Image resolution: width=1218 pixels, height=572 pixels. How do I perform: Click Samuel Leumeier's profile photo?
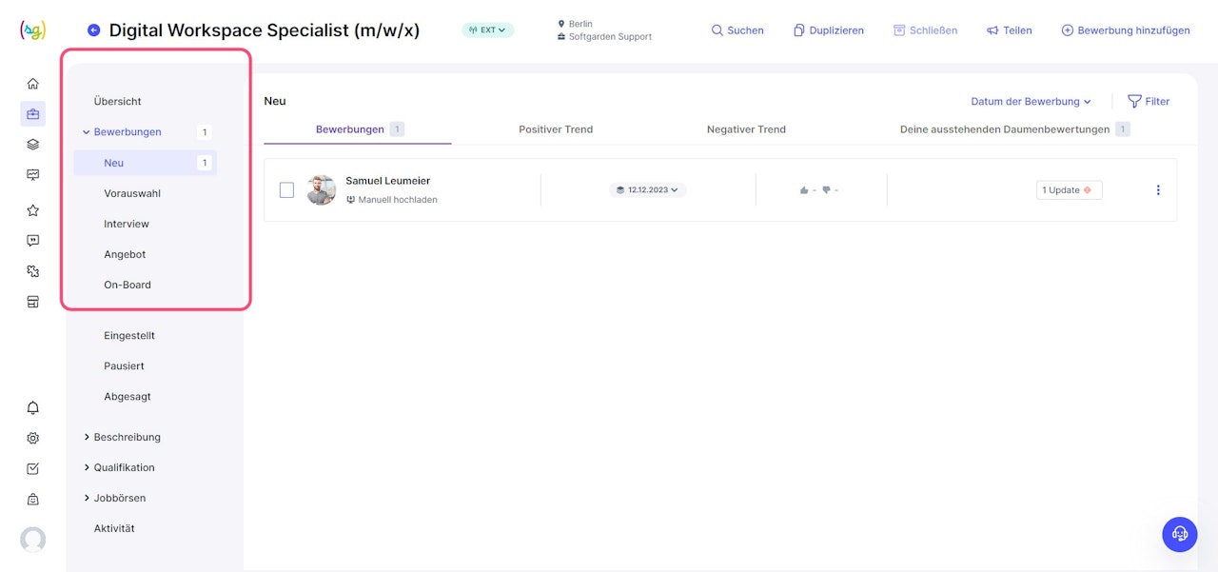(322, 190)
